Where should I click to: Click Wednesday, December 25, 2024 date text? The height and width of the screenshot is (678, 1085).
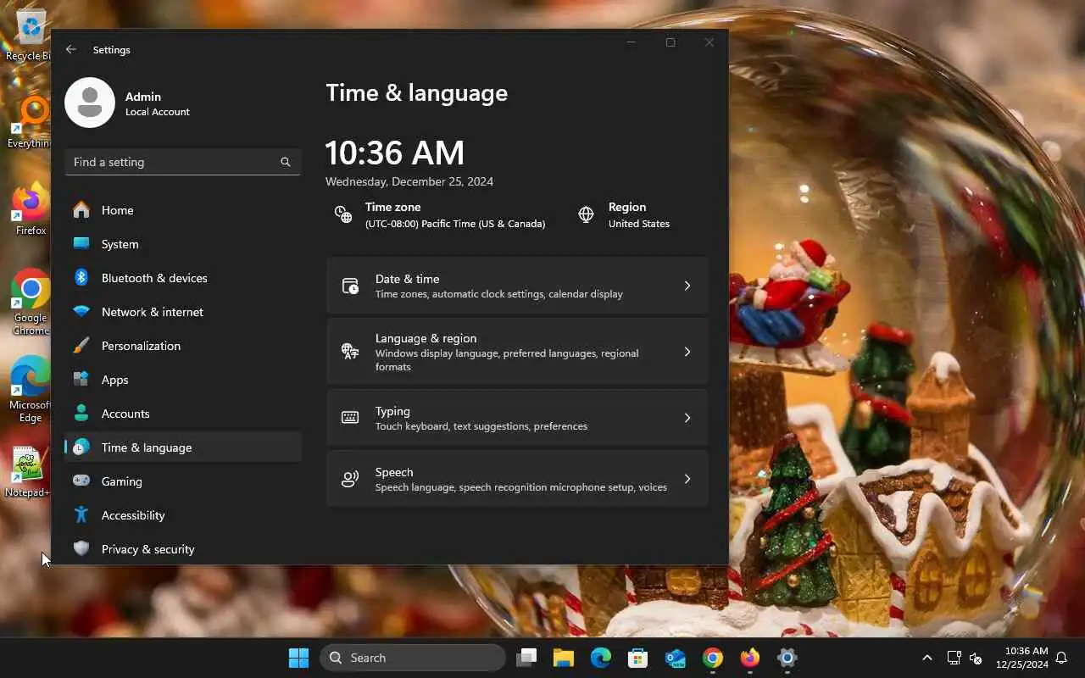point(409,181)
